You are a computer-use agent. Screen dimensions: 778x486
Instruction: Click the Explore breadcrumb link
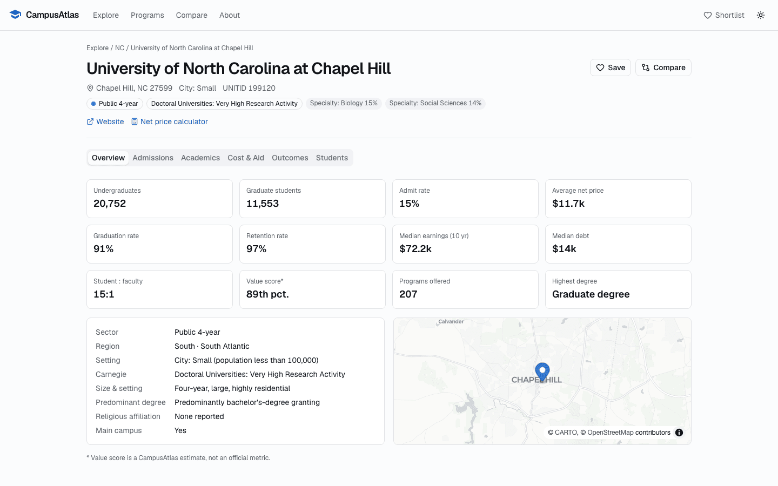97,48
